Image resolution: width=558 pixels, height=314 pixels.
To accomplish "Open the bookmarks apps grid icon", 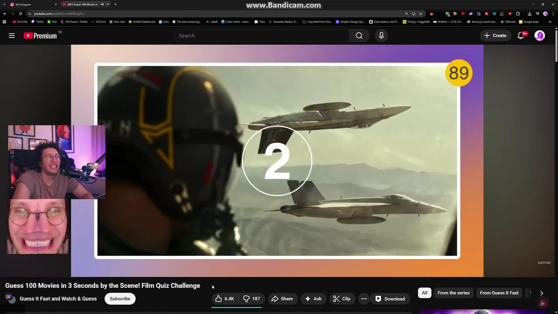I will 4,22.
